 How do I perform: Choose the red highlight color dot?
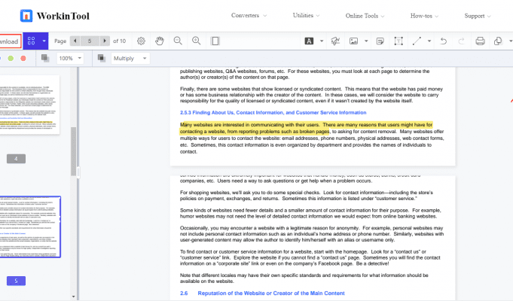[x=23, y=58]
